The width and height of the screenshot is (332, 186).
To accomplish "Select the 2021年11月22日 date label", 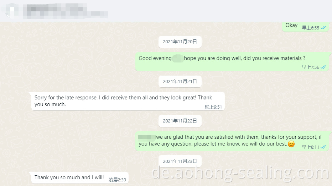I will click(x=180, y=121).
